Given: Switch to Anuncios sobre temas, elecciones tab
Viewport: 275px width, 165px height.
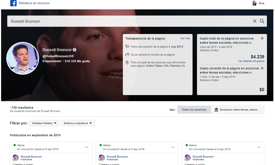Looking at the screenshot, I should tap(237, 110).
